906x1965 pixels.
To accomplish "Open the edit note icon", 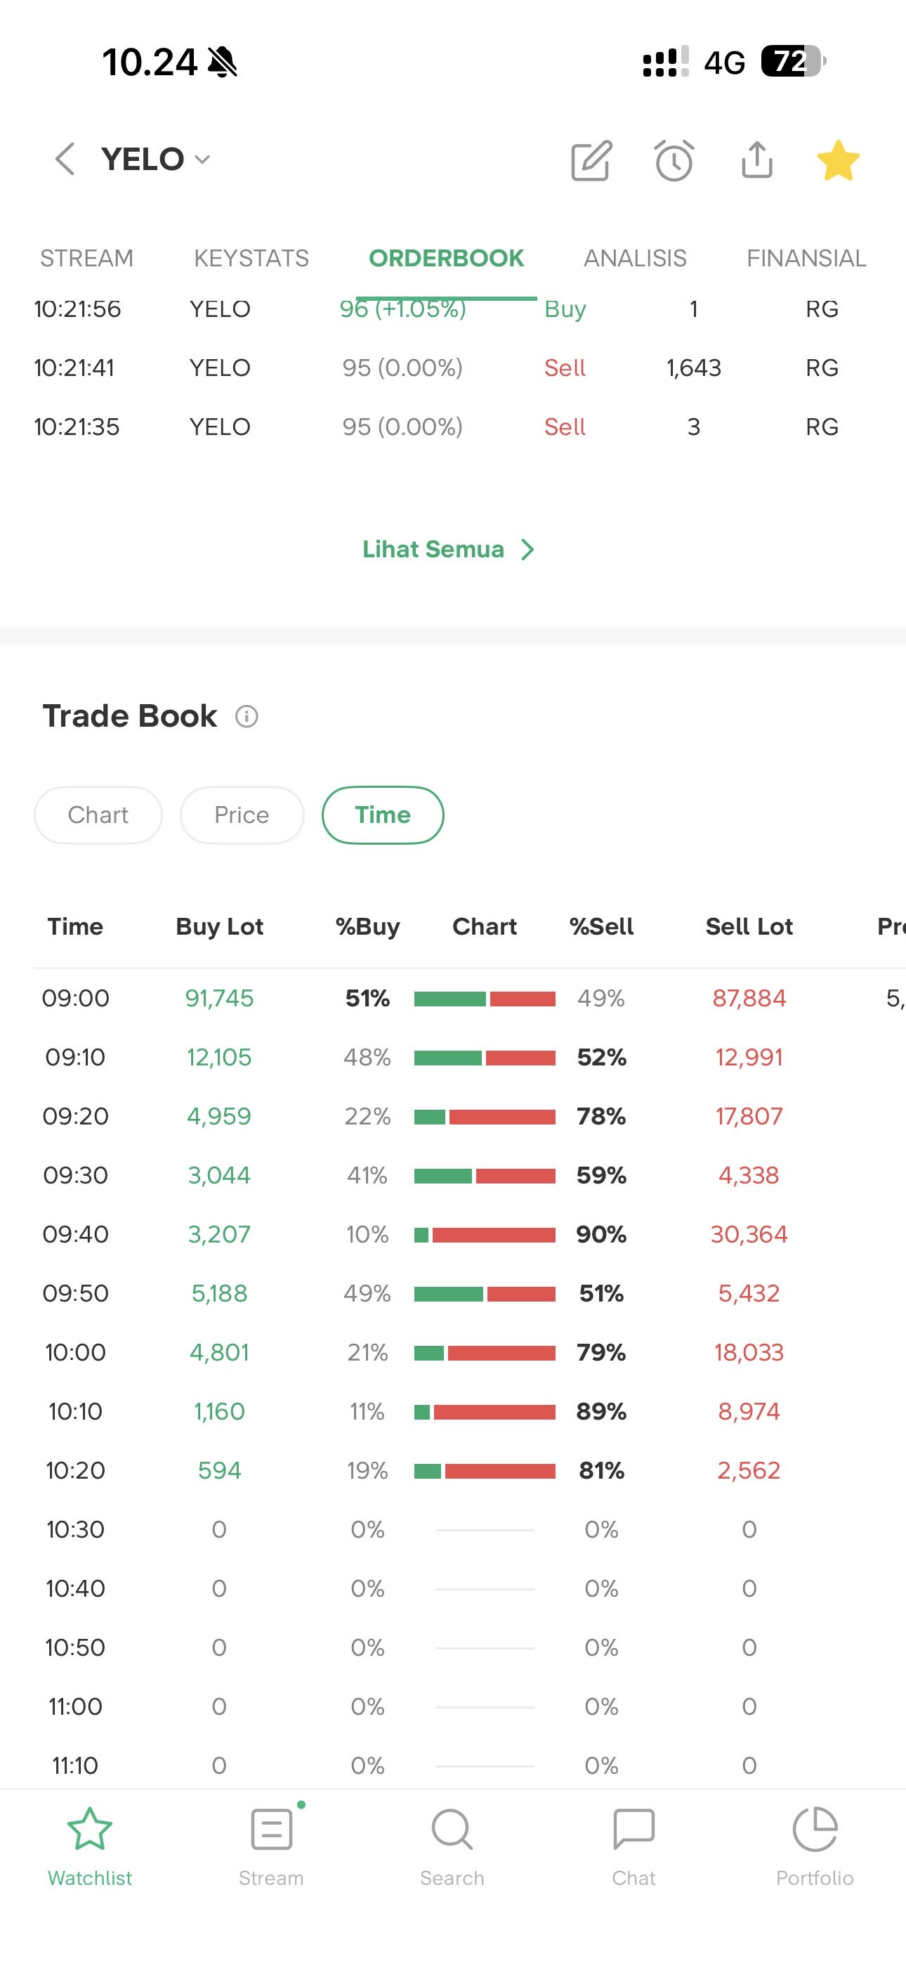I will (592, 160).
